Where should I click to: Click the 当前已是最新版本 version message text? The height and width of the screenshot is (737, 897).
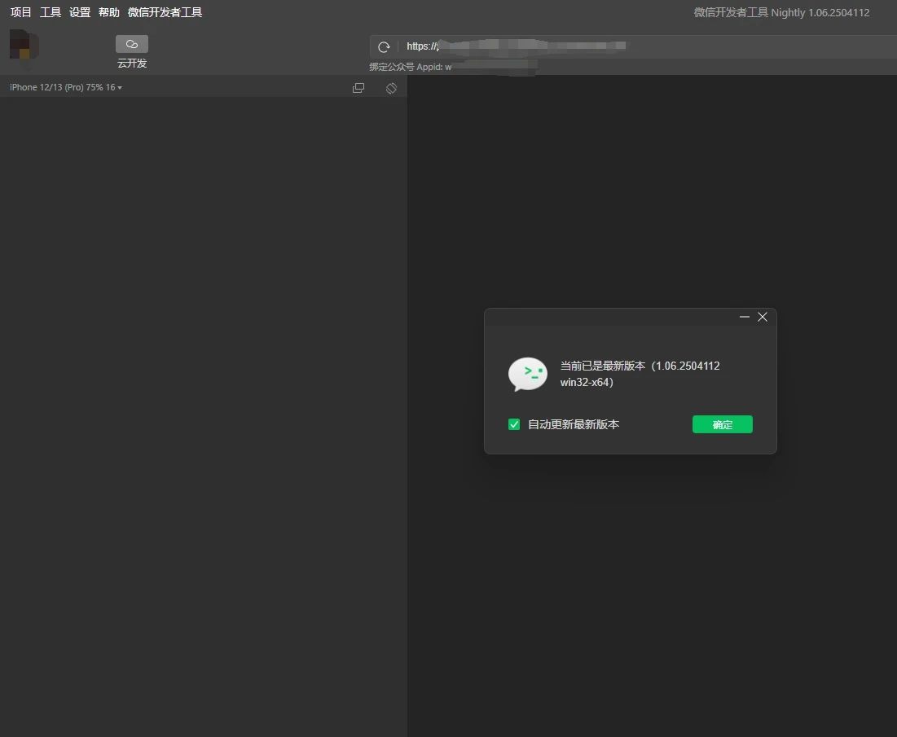click(640, 374)
